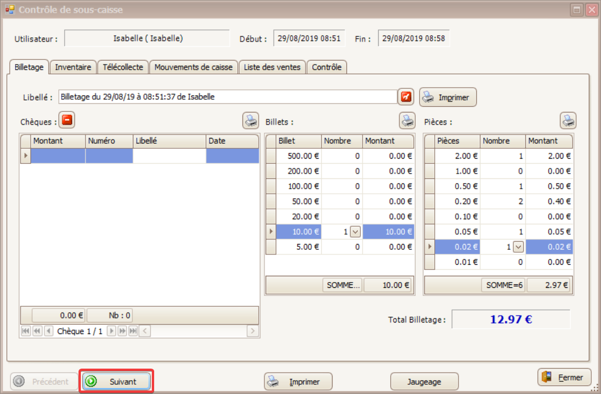Select the 5.00 € billet row
601x394 pixels.
click(340, 247)
